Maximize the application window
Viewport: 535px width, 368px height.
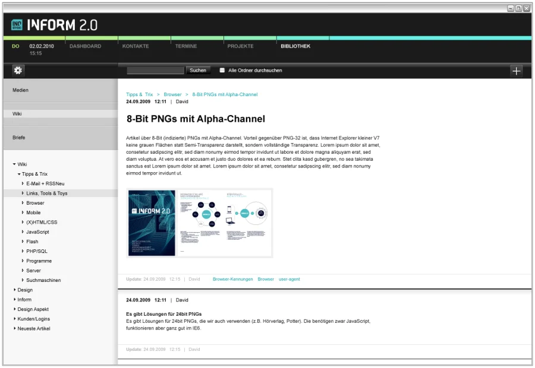(x=518, y=8)
